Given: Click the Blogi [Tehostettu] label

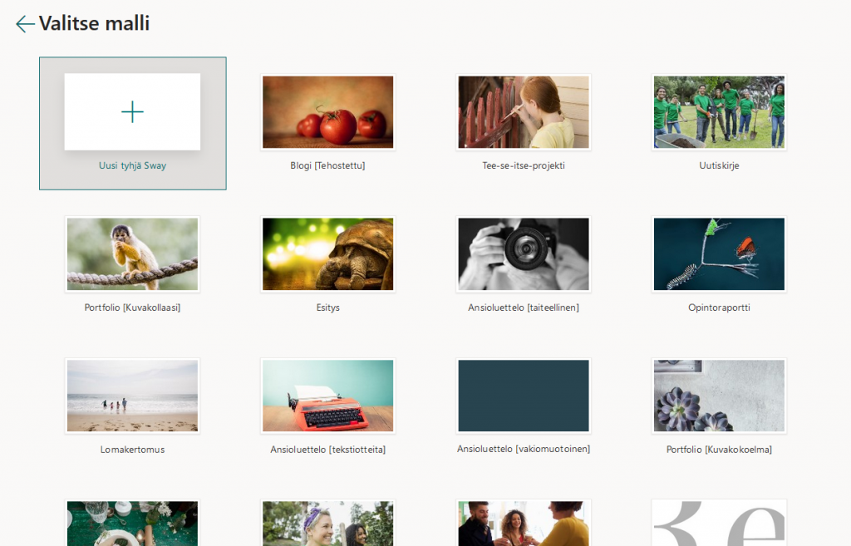Looking at the screenshot, I should click(327, 165).
